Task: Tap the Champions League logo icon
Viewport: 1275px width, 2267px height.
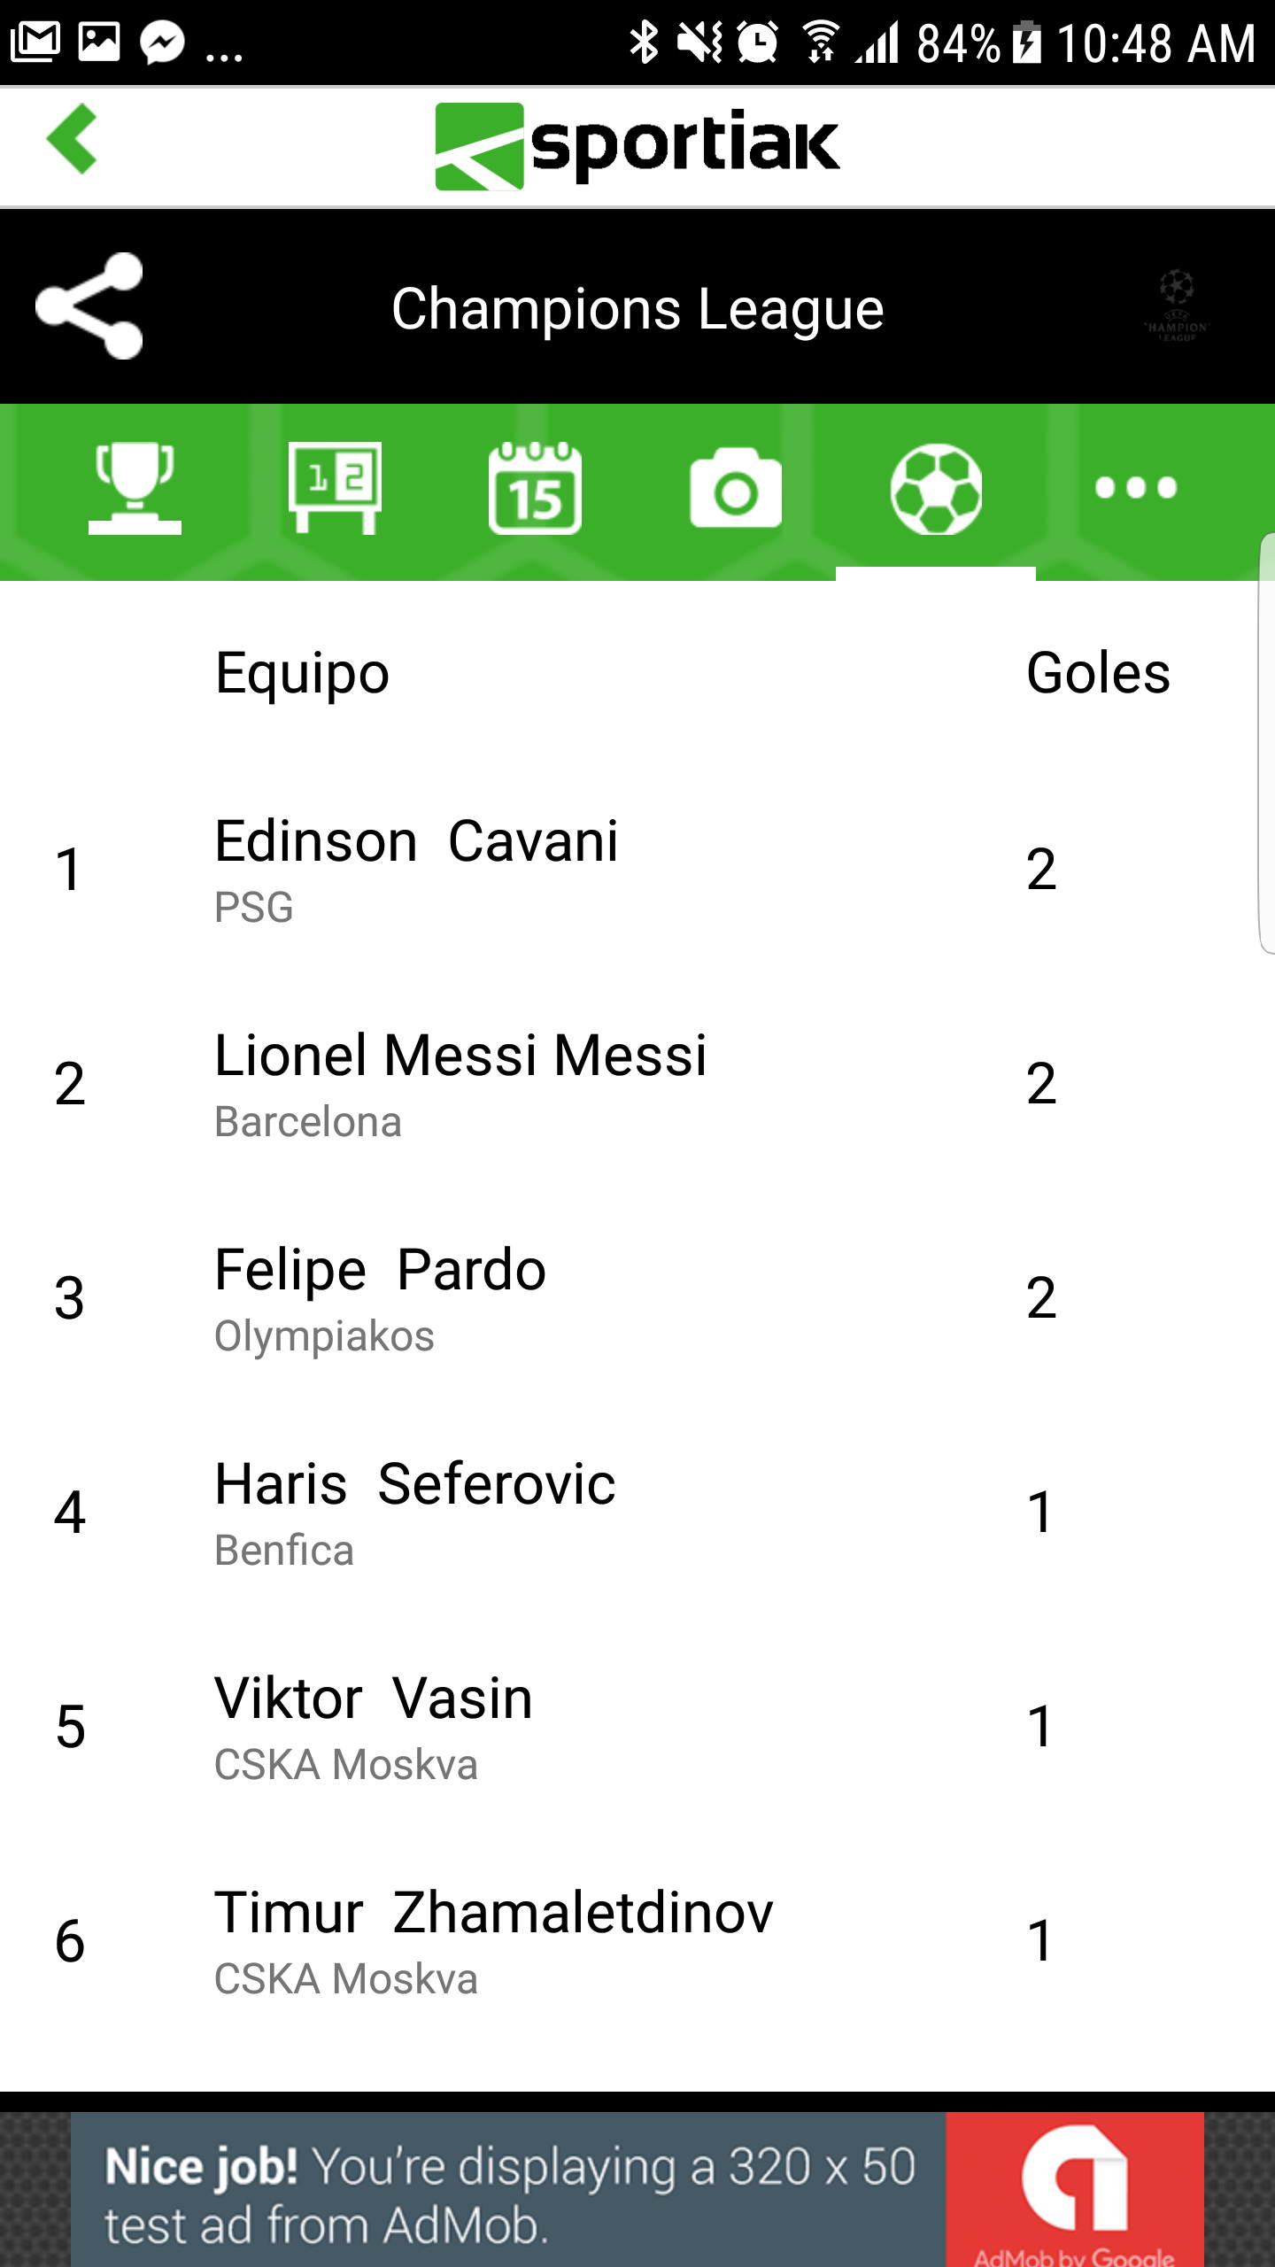Action: click(1177, 306)
